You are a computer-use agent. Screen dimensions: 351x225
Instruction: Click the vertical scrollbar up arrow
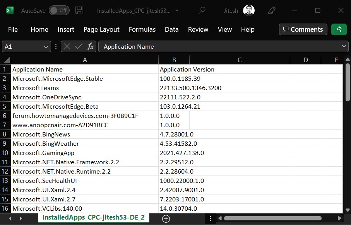coord(348,60)
